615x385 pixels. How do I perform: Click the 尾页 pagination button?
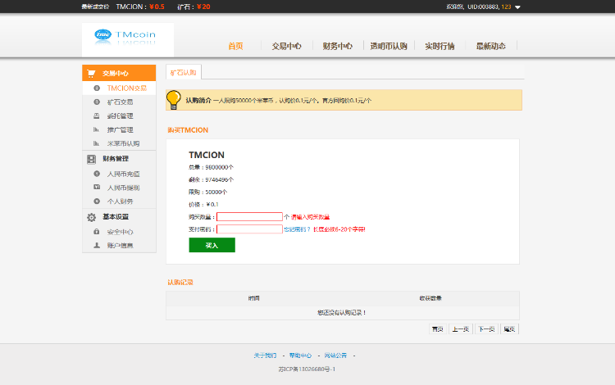pyautogui.click(x=509, y=329)
